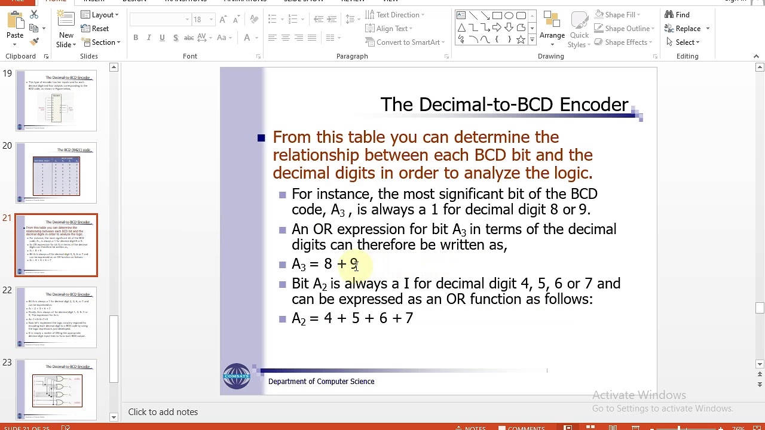Image resolution: width=765 pixels, height=430 pixels.
Task: Open the Select dropdown
Action: point(682,42)
